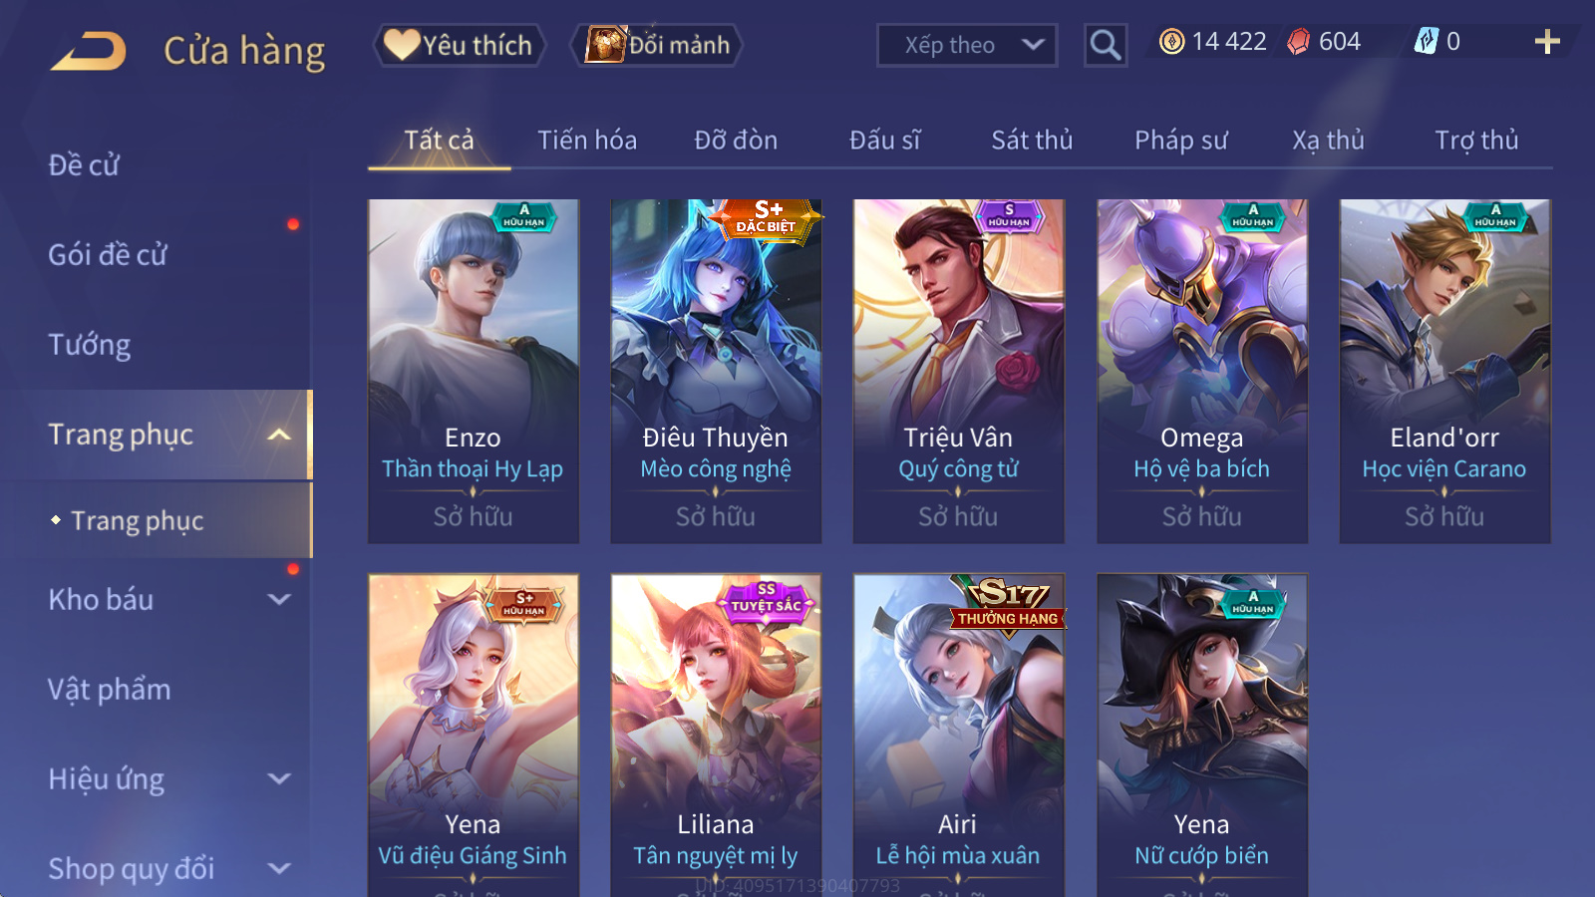Screen dimensions: 1595x897
Task: Open the Liliana Tân nguyệt mị ly skin
Action: click(x=716, y=735)
